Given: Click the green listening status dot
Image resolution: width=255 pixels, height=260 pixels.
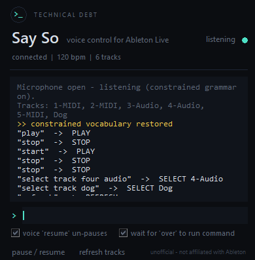Looking at the screenshot, I should point(245,41).
